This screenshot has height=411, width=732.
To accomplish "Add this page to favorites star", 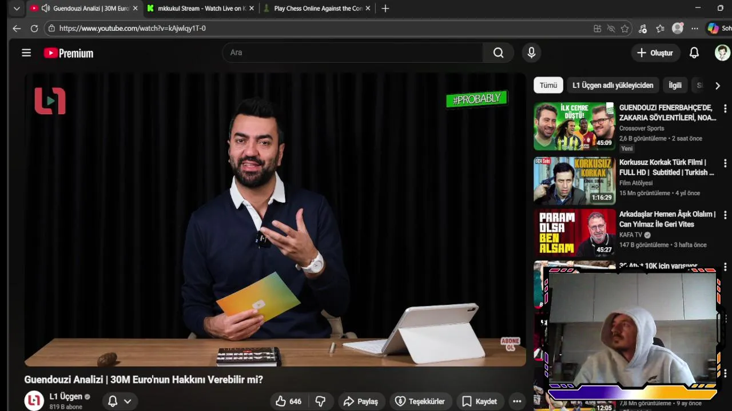I will (x=624, y=29).
